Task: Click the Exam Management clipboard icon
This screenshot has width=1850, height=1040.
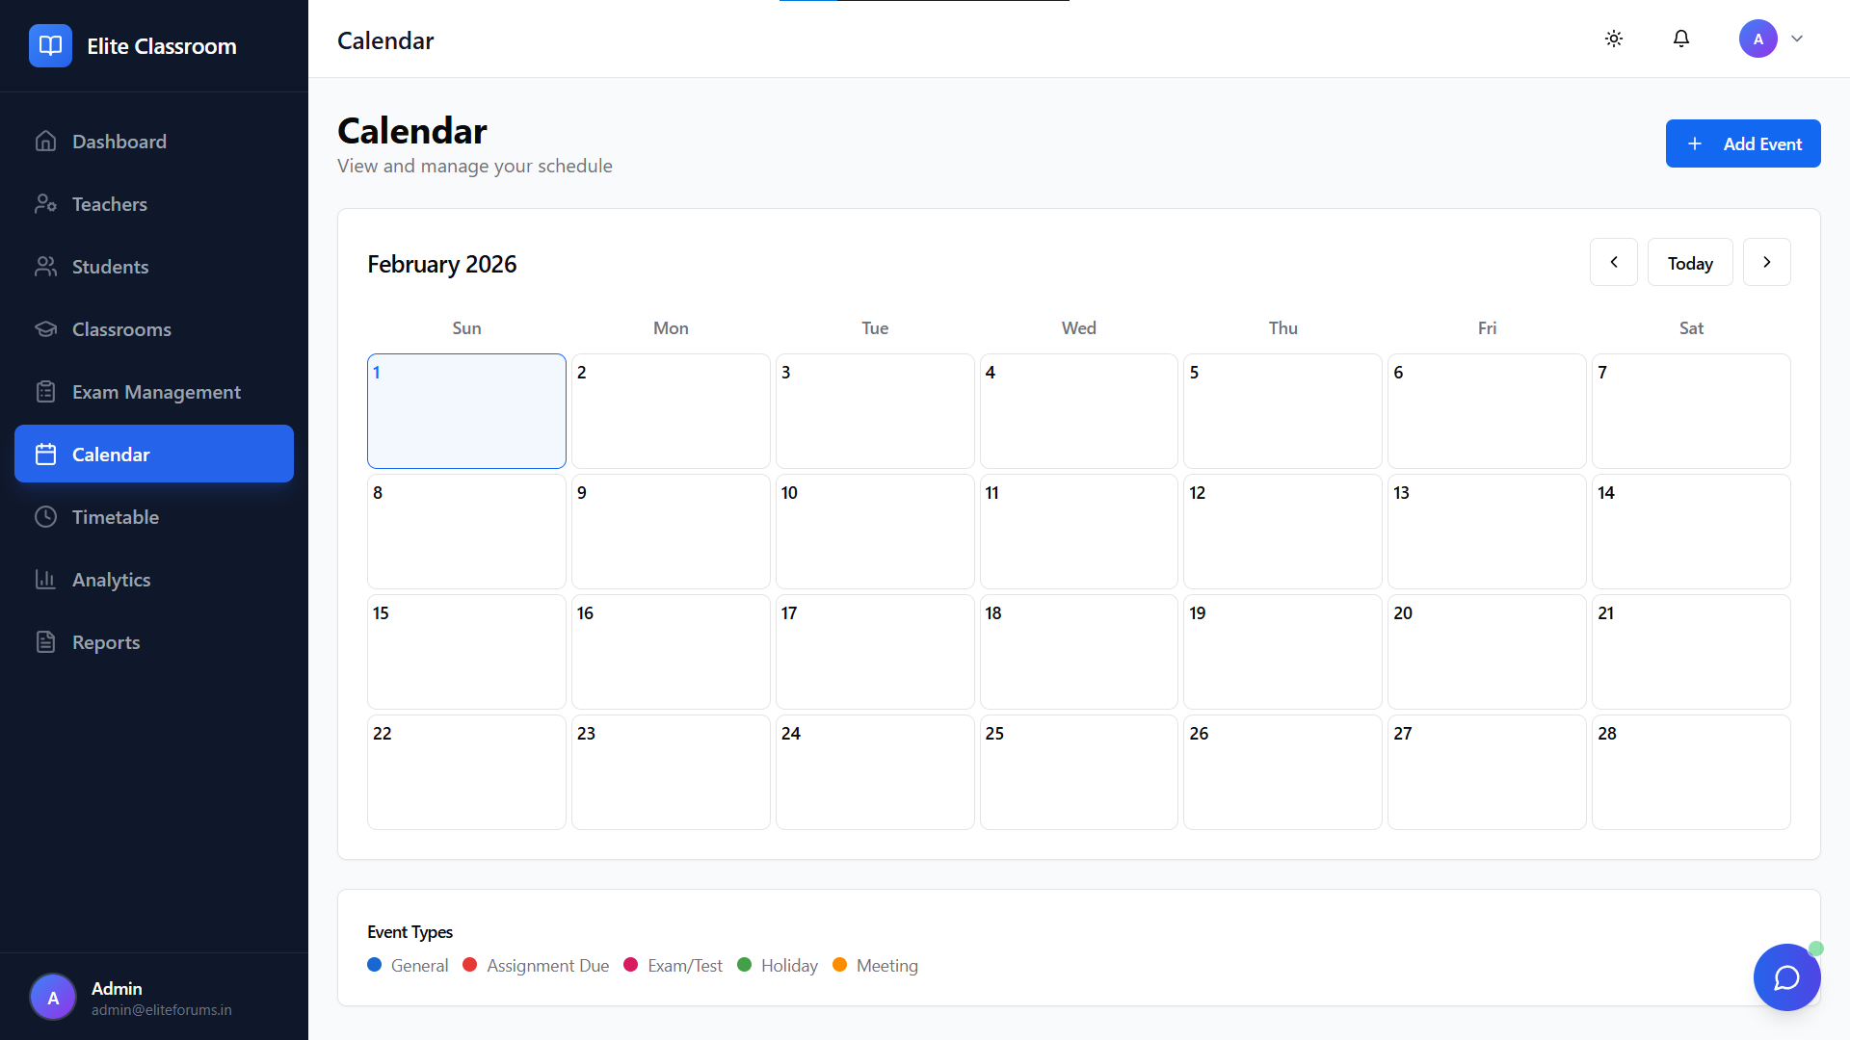Action: pos(45,392)
